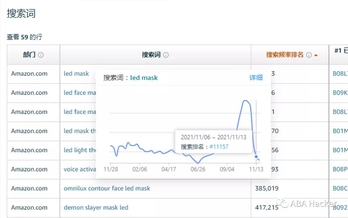Viewport: 348px width, 218px height.
Task: Open the info tooltip for 搜索频率排名 column
Action: (308, 55)
